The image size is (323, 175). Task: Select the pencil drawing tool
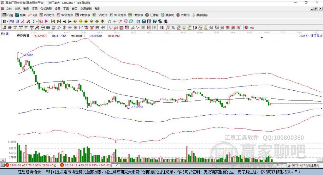(x=4, y=28)
